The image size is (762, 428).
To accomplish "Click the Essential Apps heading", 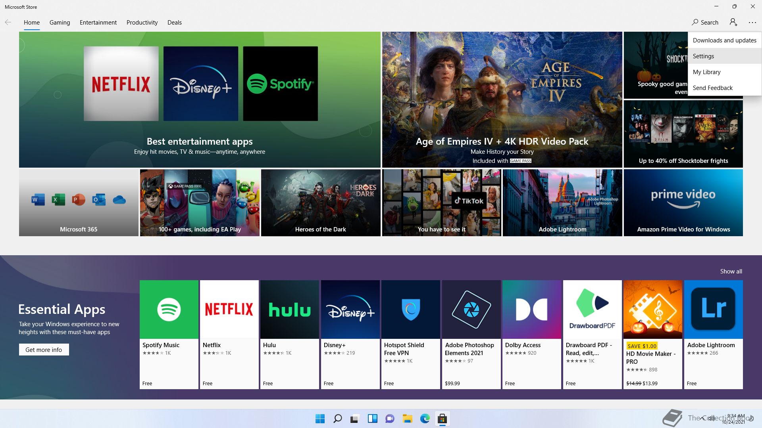I will (62, 309).
